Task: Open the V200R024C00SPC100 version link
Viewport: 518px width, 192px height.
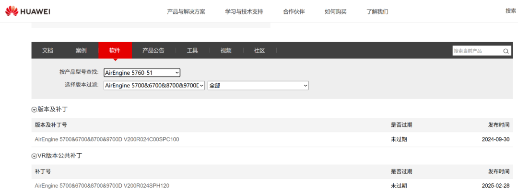Action: [x=107, y=139]
